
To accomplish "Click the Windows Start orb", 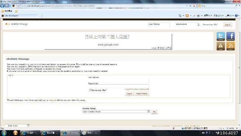I will (4, 133).
